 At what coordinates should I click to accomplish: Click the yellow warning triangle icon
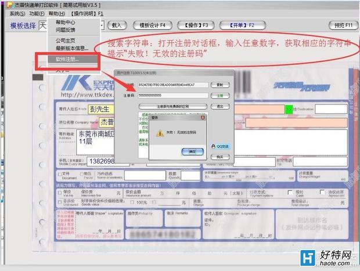tap(160, 133)
